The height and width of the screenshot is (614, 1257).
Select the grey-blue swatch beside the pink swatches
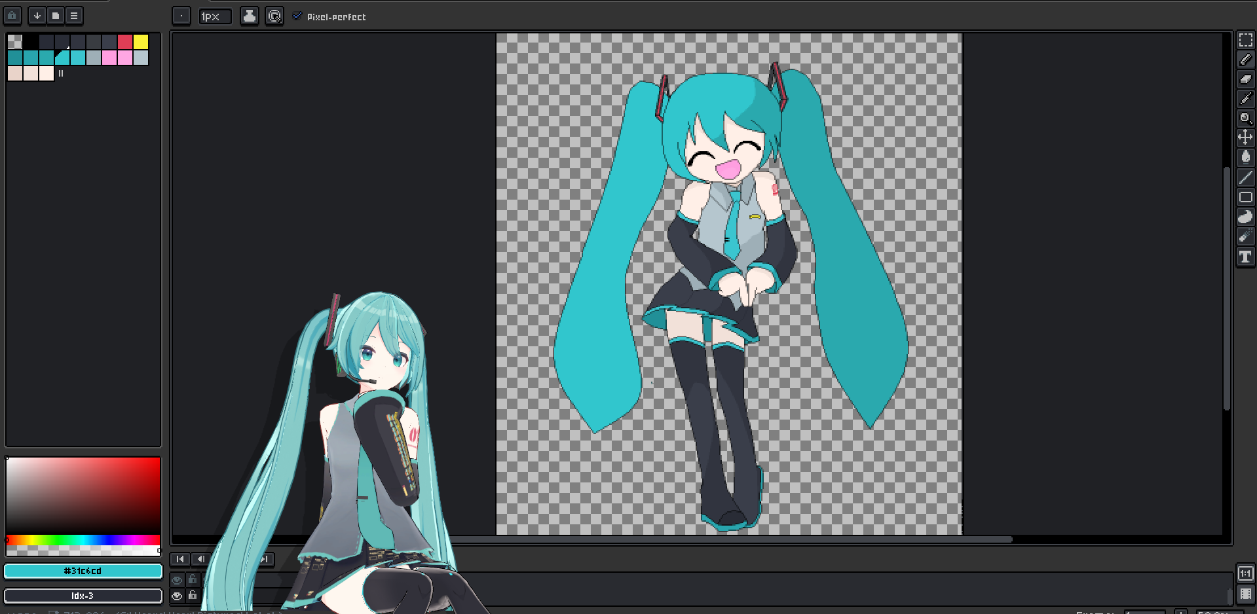pyautogui.click(x=141, y=58)
